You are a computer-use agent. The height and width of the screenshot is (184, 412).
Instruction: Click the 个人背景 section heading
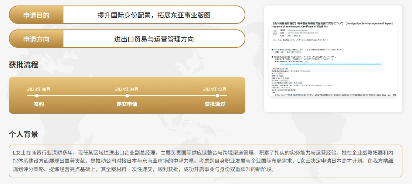[24, 134]
